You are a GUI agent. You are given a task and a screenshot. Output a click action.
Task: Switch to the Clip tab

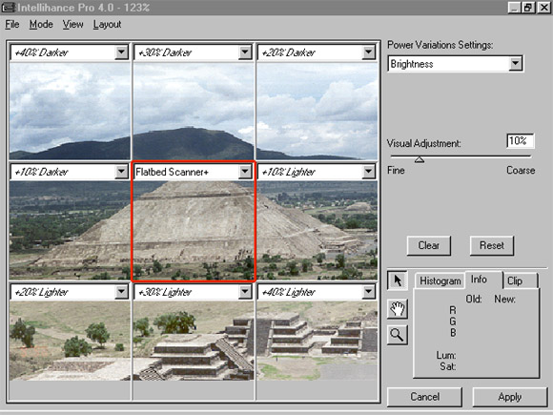520,280
